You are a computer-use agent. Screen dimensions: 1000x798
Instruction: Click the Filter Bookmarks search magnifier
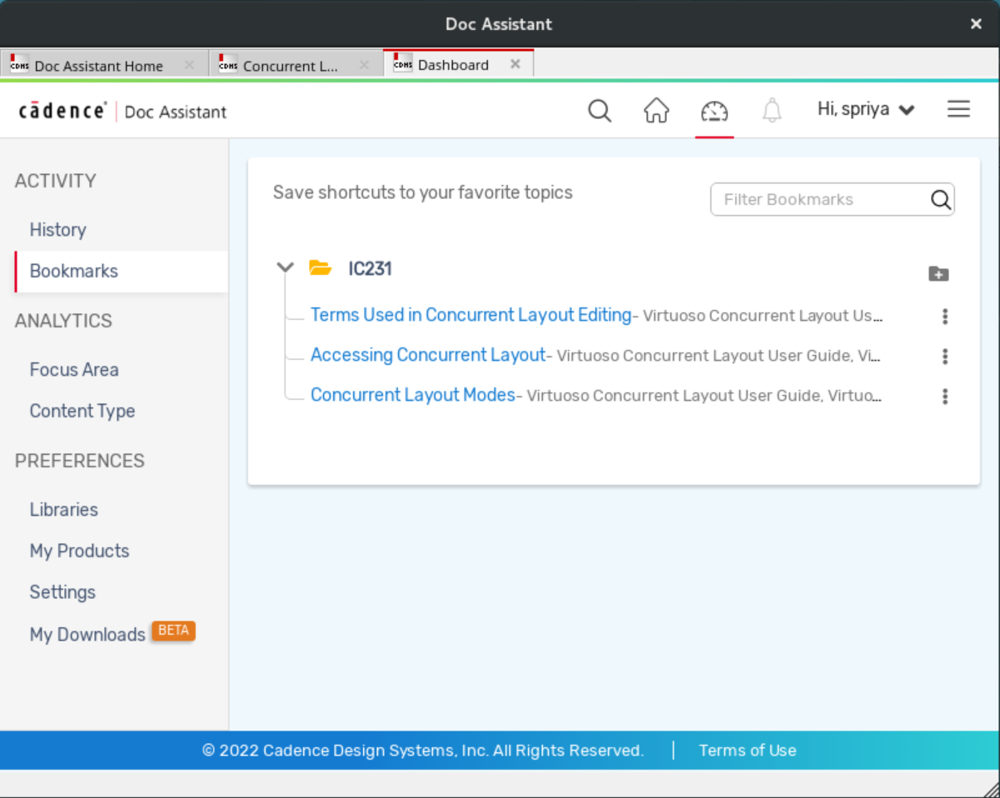pyautogui.click(x=941, y=199)
